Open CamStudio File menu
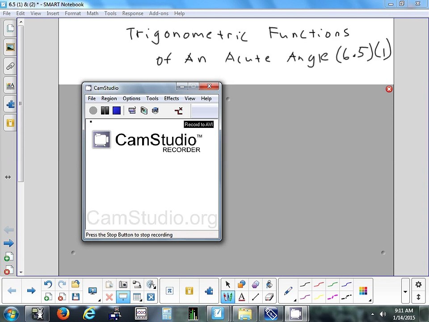The image size is (429, 322). (x=92, y=98)
